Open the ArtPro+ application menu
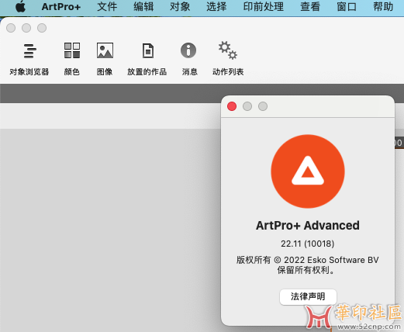The height and width of the screenshot is (332, 404). pyautogui.click(x=61, y=7)
